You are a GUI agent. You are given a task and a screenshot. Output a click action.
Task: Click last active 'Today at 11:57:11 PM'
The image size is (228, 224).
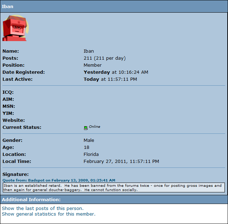pyautogui.click(x=110, y=79)
